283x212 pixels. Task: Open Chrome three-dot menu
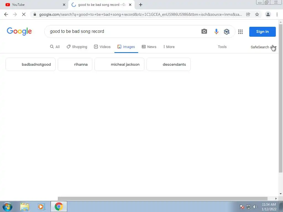(277, 14)
